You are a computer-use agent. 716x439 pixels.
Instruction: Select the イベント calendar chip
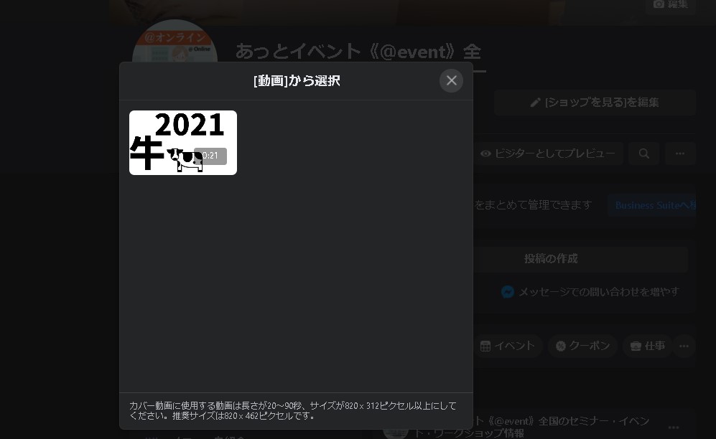pyautogui.click(x=507, y=346)
